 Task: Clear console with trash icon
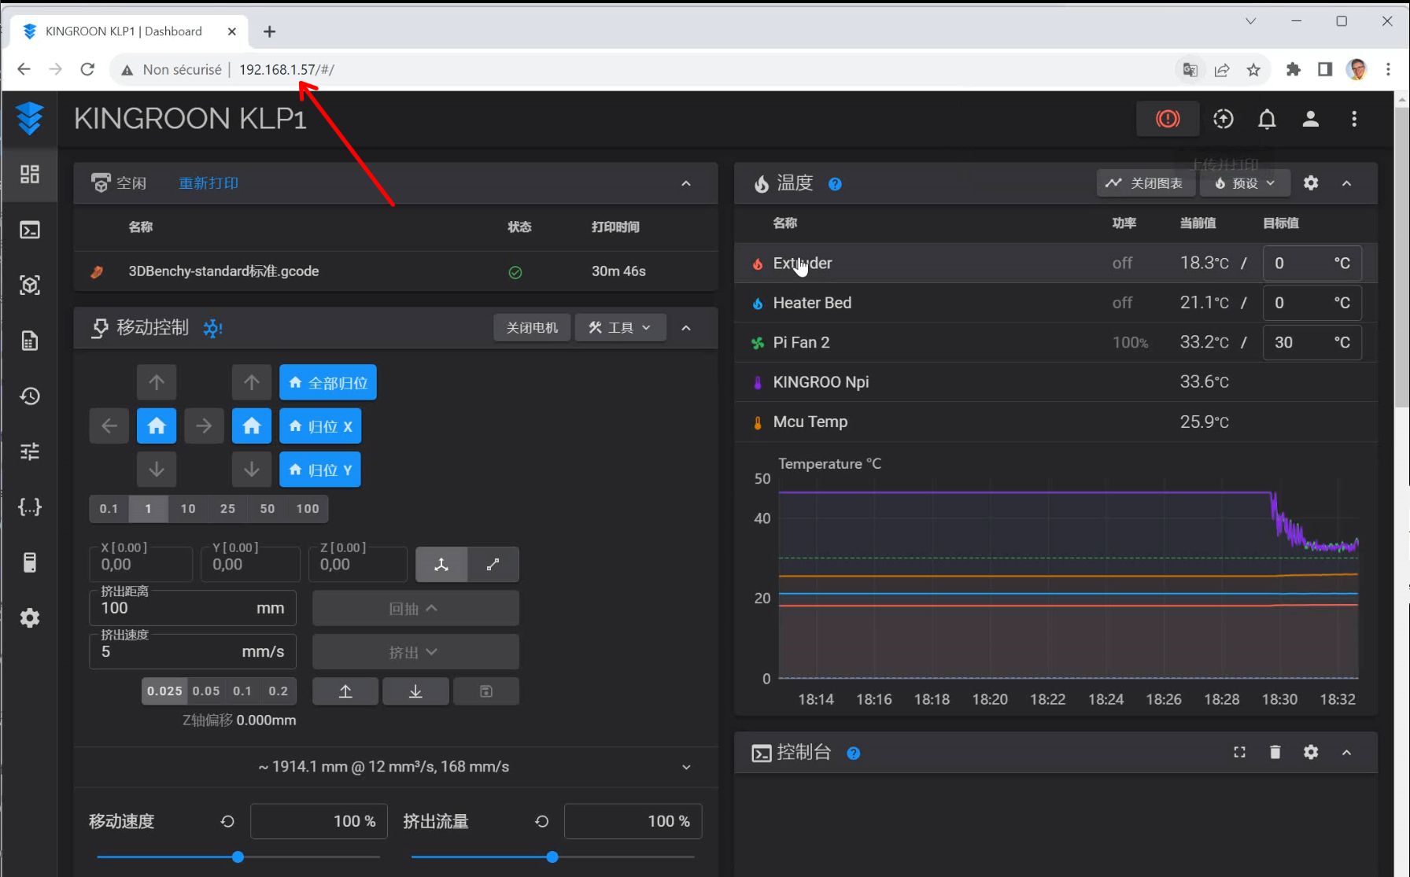[x=1275, y=752]
